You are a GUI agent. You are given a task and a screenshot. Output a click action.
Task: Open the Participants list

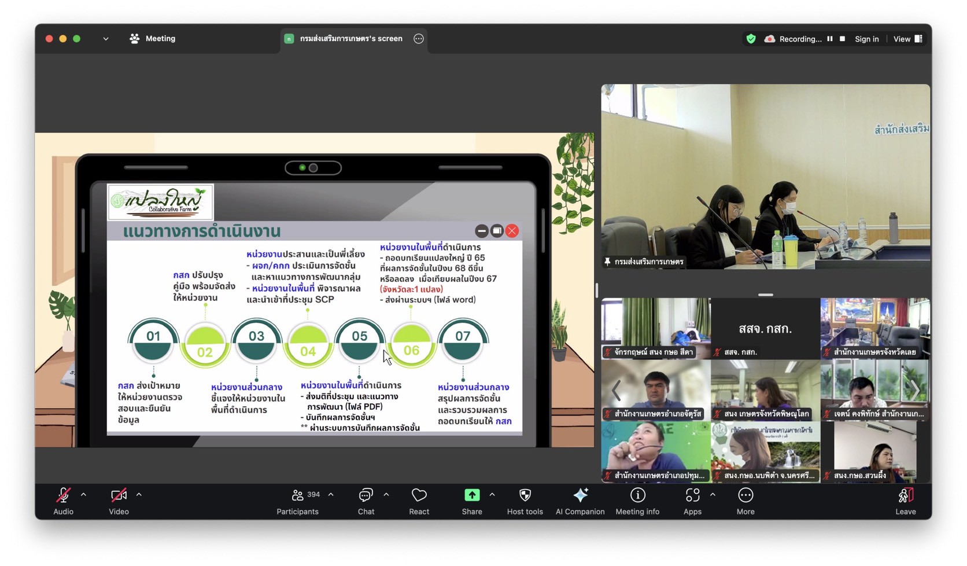point(298,496)
